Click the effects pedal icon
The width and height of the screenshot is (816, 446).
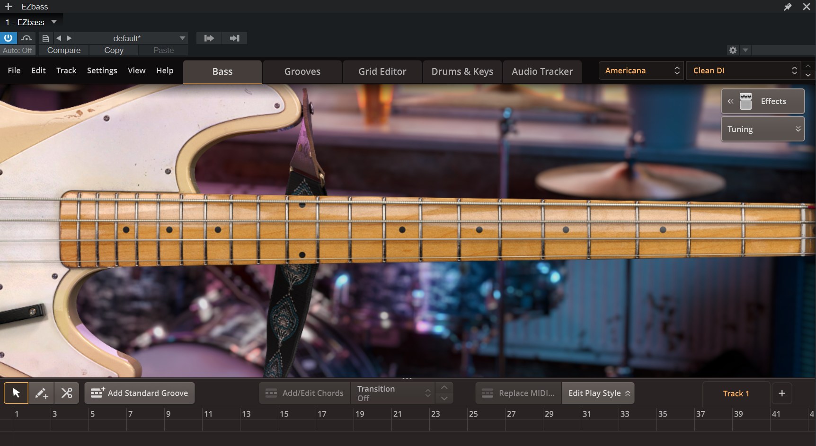tap(745, 101)
